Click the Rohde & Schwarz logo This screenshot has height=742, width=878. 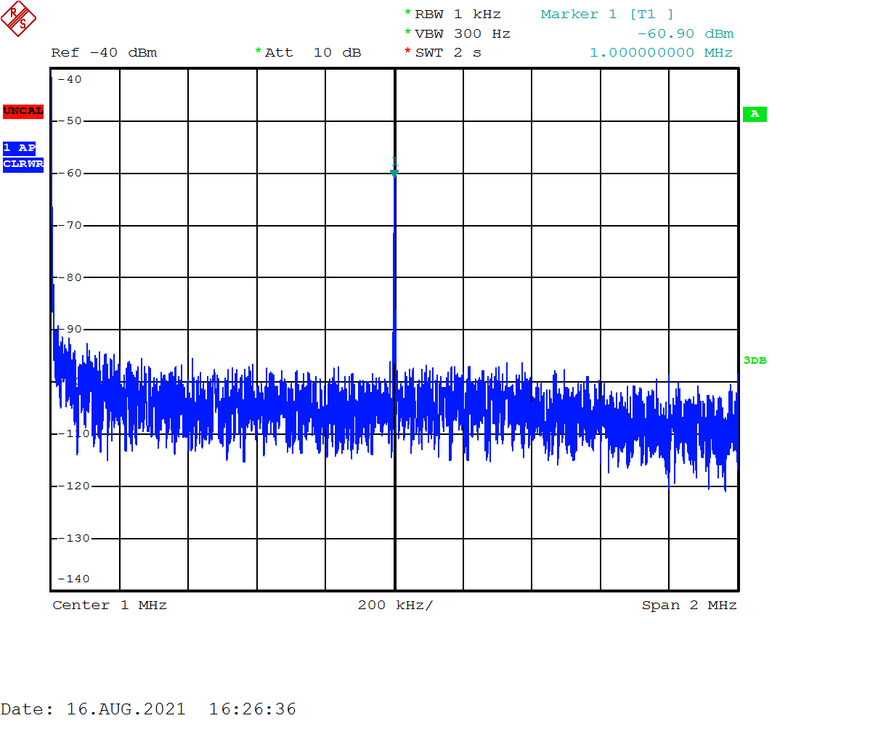click(x=18, y=19)
